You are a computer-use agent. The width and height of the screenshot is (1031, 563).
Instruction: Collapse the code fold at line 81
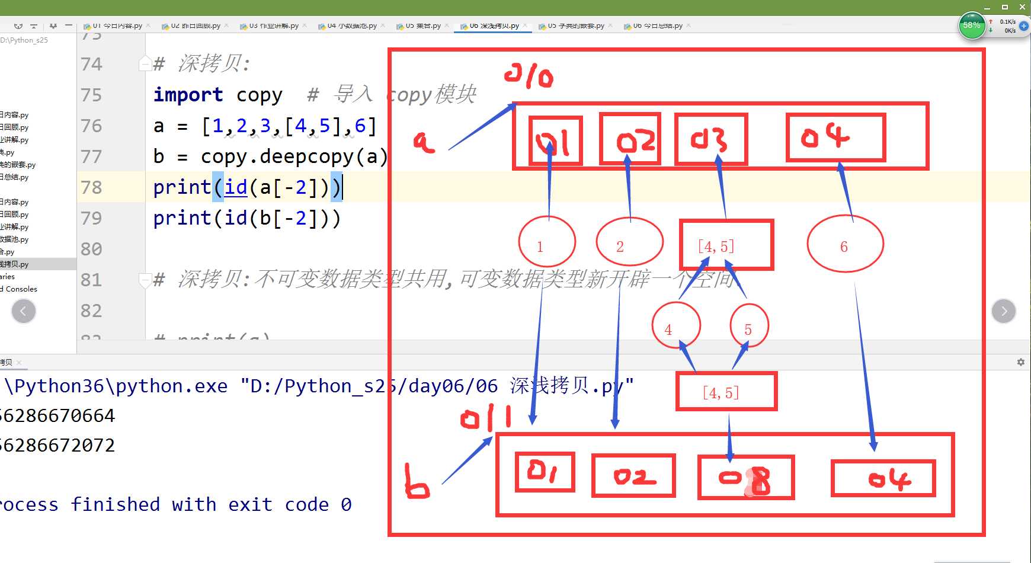145,280
